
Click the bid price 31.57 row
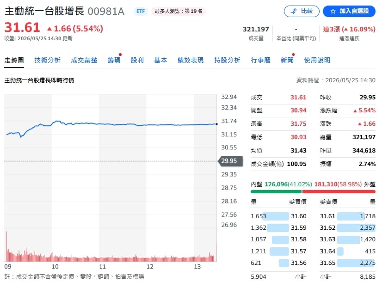click(x=278, y=251)
